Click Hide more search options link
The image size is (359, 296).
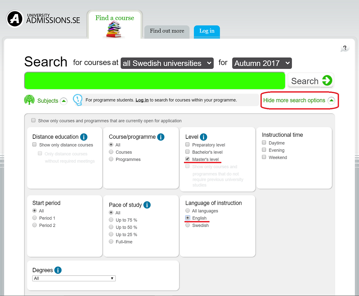point(294,100)
